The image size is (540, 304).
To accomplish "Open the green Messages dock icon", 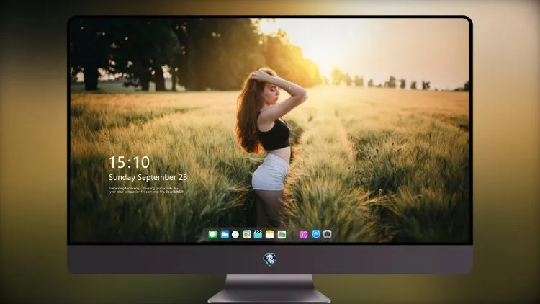I will (x=212, y=234).
